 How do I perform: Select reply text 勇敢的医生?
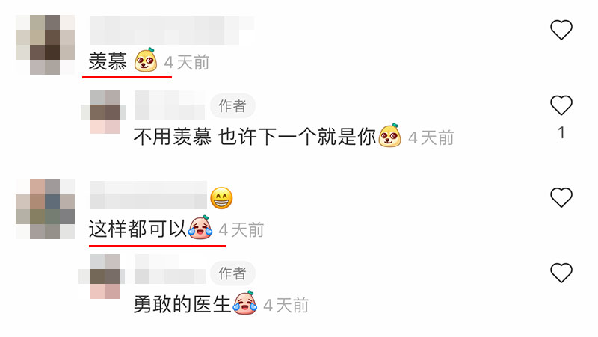pos(182,304)
